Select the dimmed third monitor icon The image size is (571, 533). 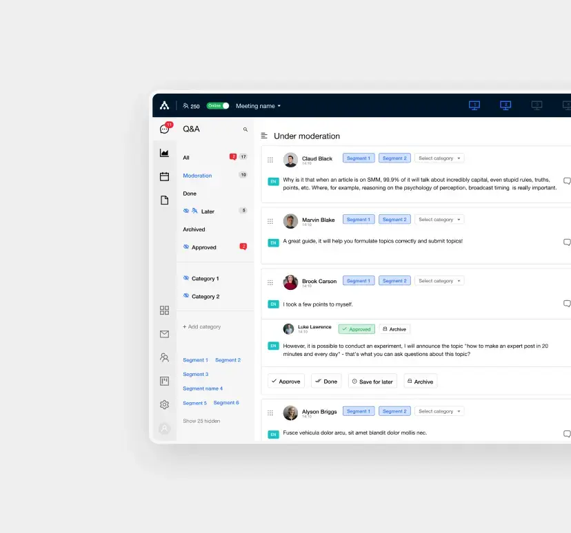click(x=537, y=105)
